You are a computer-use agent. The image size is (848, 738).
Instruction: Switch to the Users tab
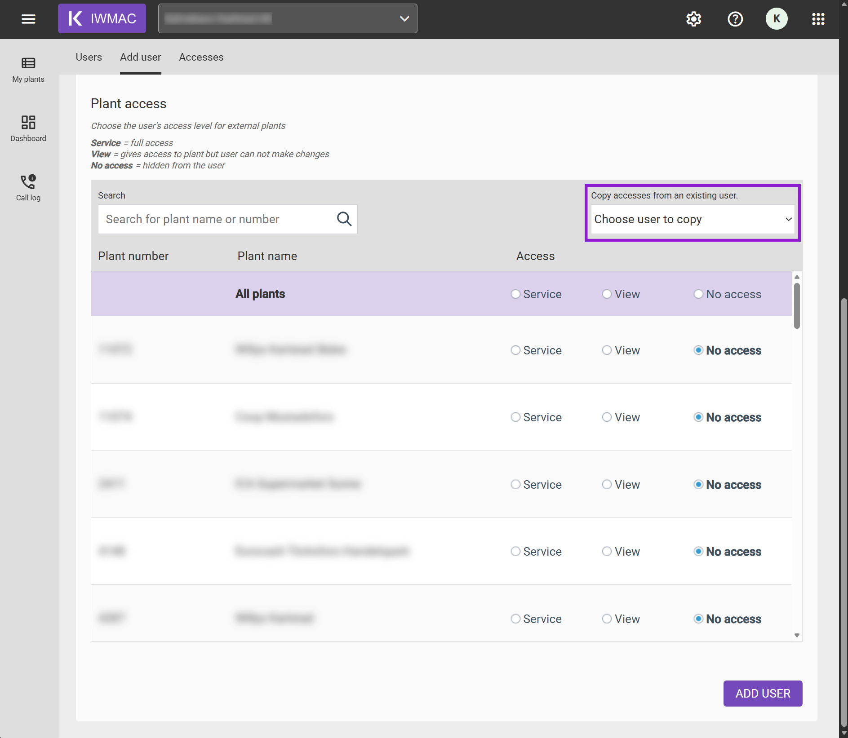(x=89, y=57)
